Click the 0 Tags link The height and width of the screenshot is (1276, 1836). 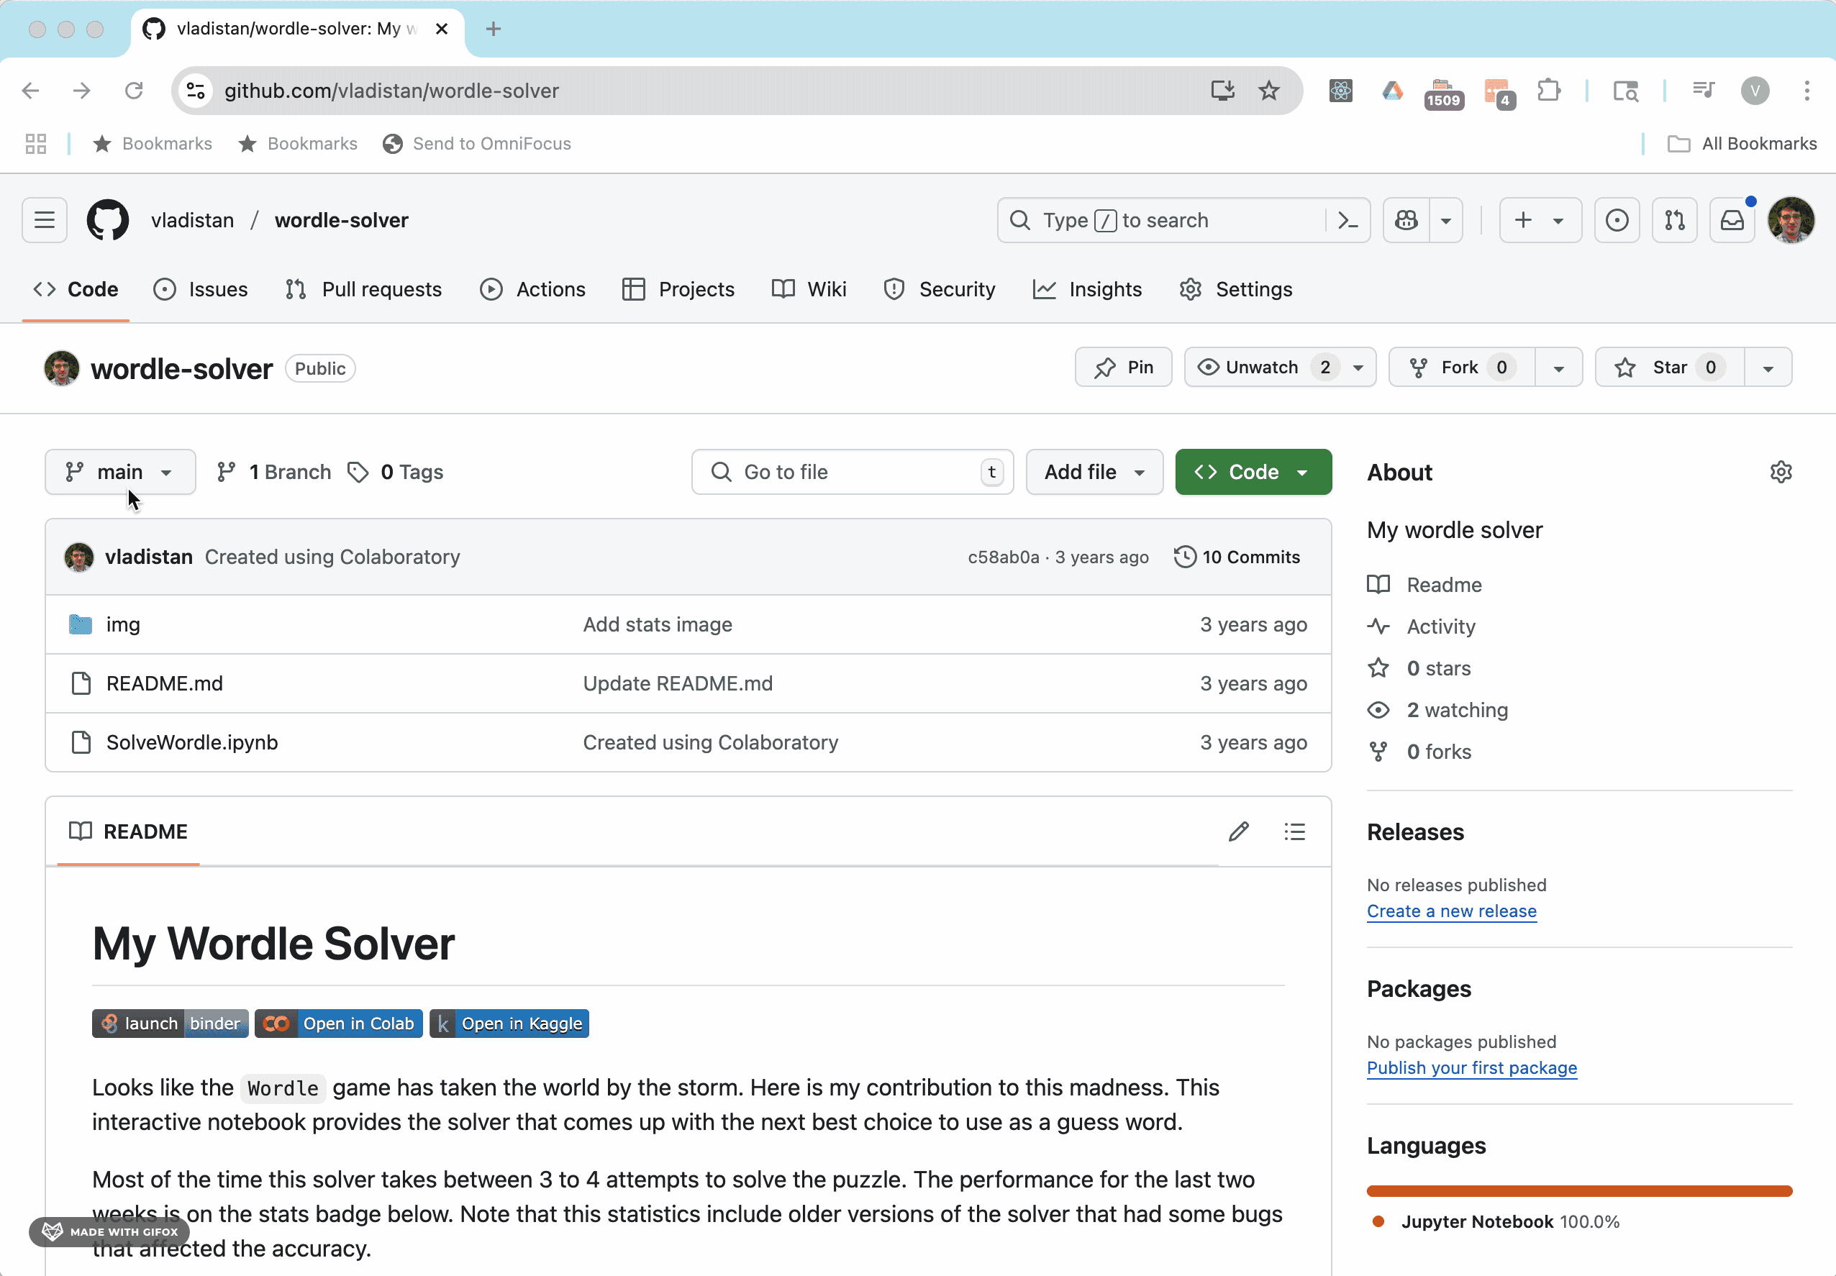tap(396, 472)
